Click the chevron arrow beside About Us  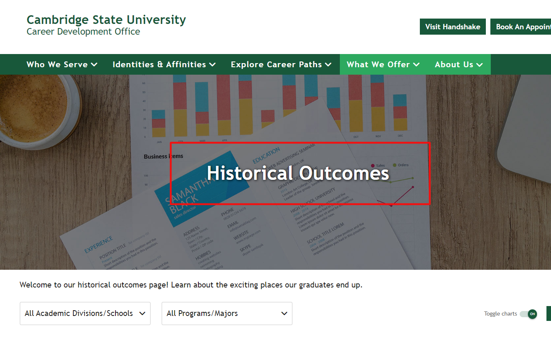click(x=479, y=65)
